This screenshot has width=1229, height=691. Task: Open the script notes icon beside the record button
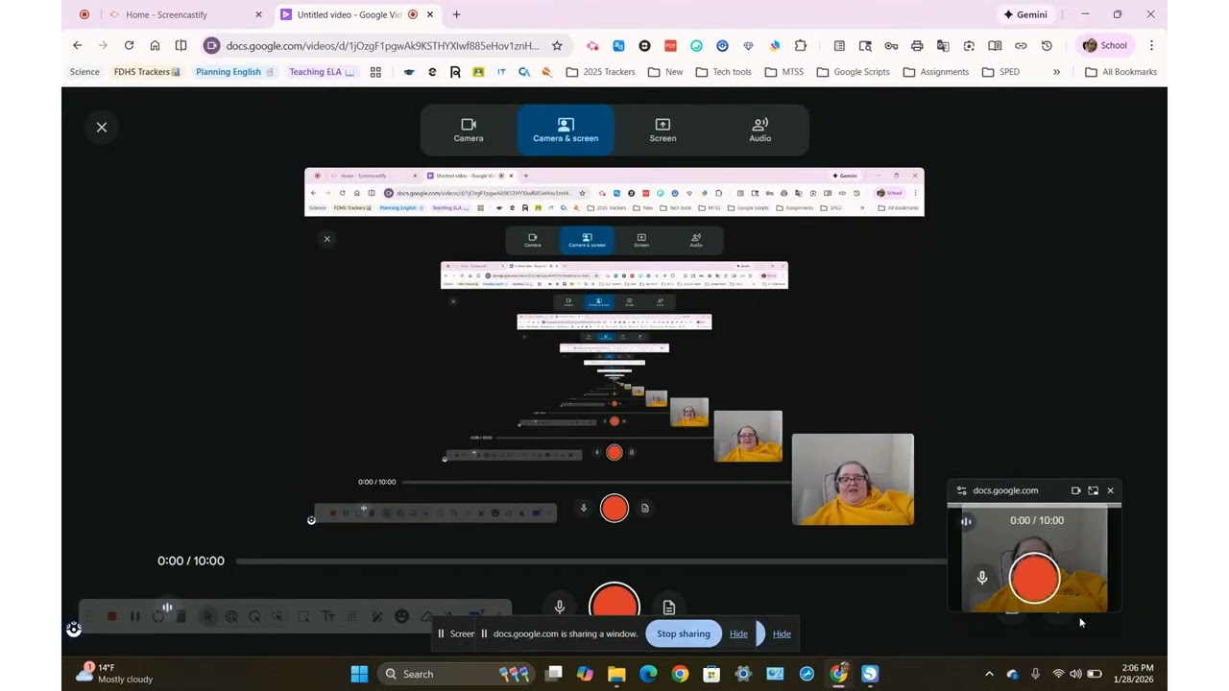pos(669,607)
